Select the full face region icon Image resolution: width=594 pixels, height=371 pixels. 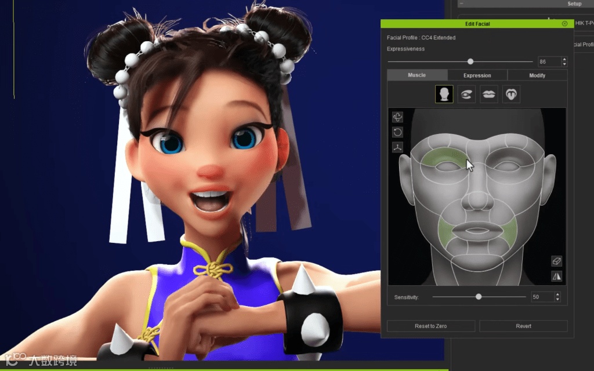(x=444, y=94)
